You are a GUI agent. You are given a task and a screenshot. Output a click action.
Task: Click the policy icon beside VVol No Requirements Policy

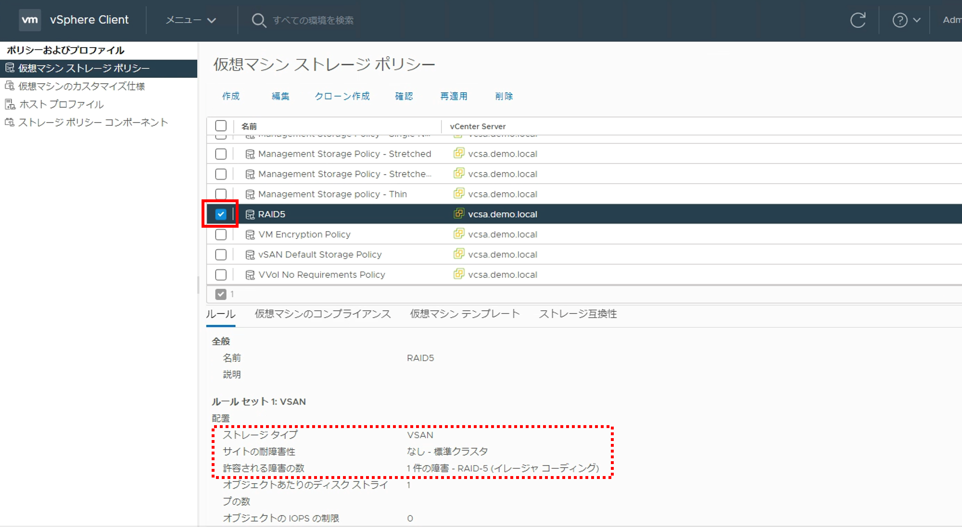point(250,275)
